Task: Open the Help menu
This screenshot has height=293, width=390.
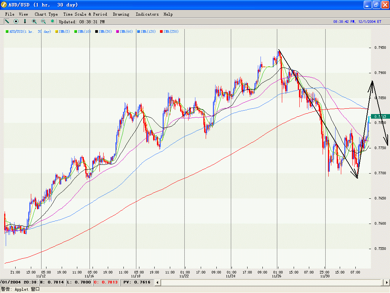Action: (168, 14)
